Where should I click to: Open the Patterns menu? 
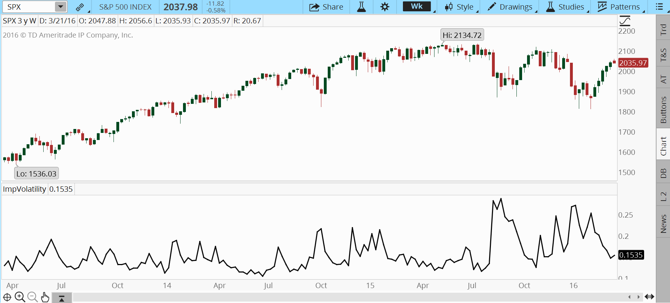pos(619,7)
